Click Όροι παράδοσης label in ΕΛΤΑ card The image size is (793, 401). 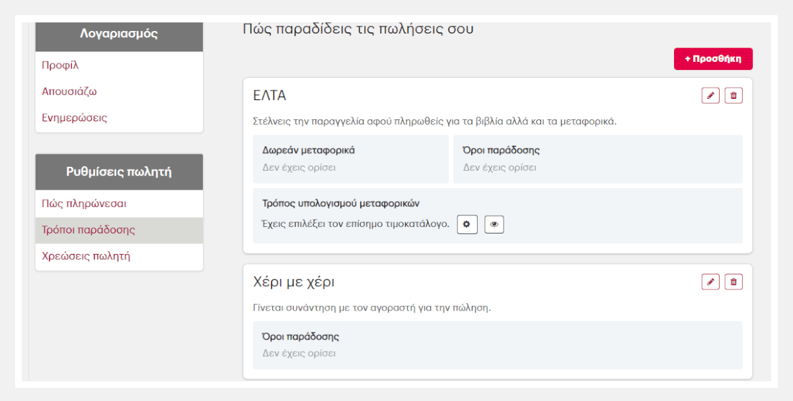(x=501, y=150)
